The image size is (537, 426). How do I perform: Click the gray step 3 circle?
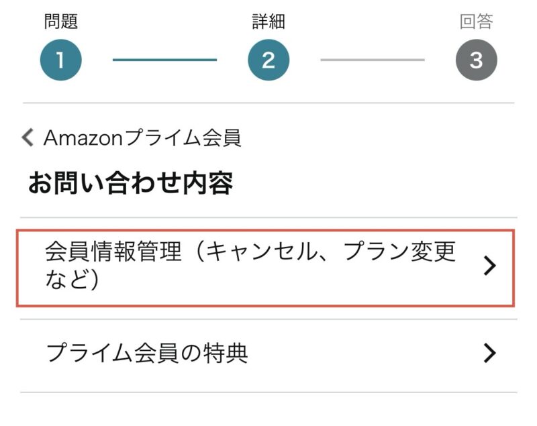point(476,60)
